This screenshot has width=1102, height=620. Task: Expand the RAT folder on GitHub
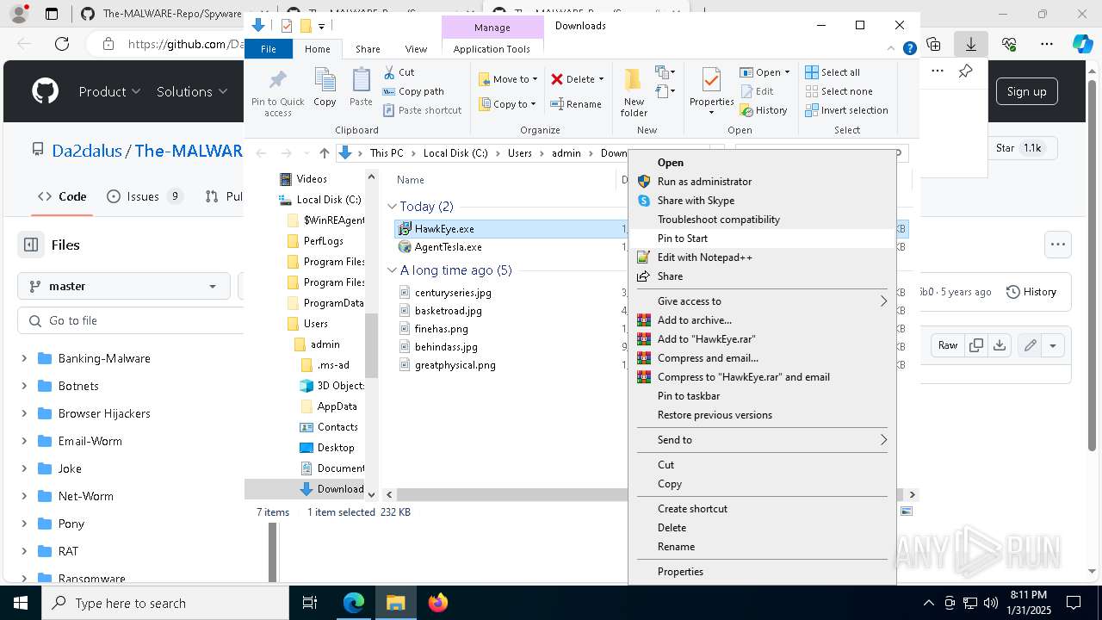[24, 551]
